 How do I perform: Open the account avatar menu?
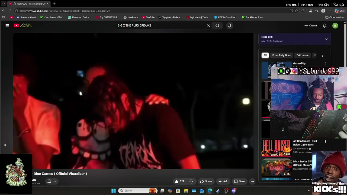(x=335, y=25)
